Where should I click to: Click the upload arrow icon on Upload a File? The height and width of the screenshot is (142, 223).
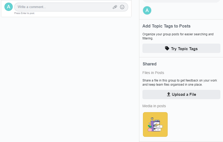coord(168,94)
